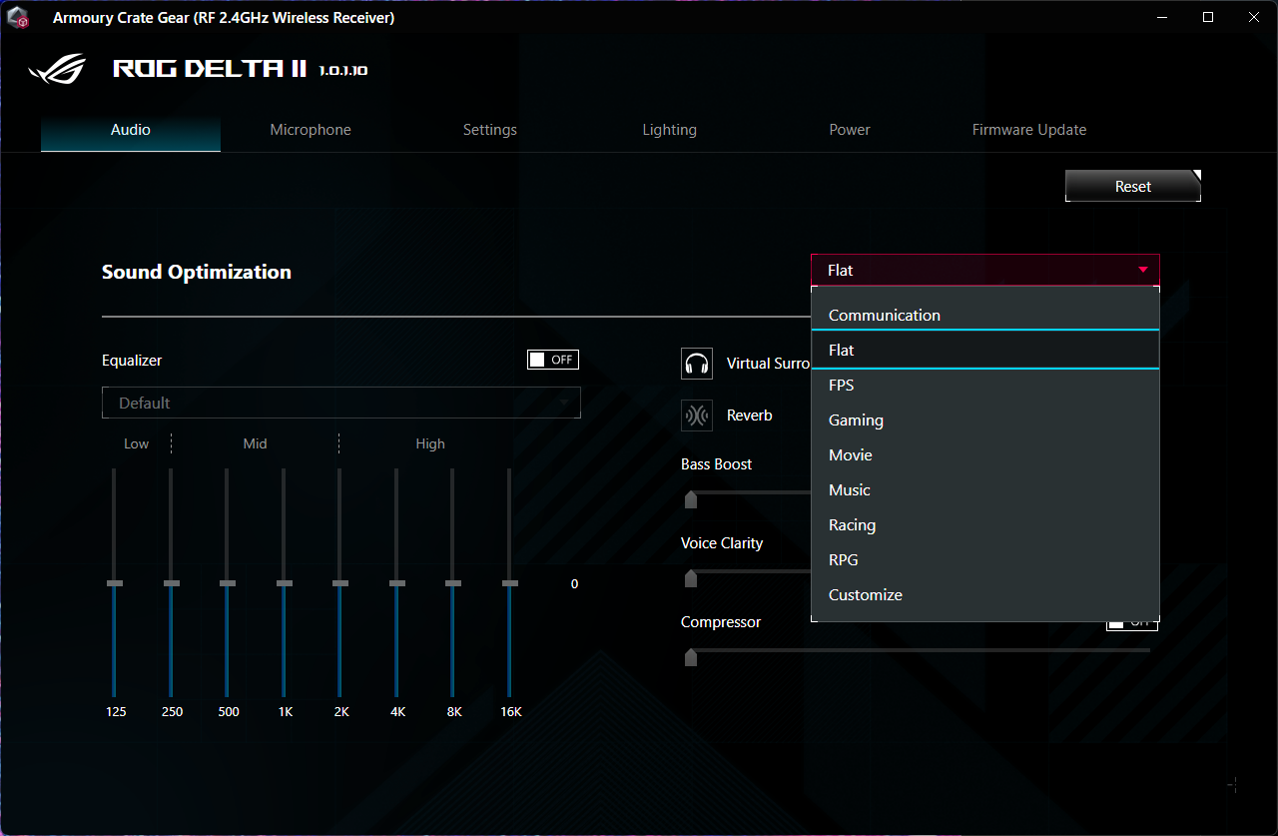Pick the Gaming optimization option
1278x836 pixels.
(x=856, y=420)
